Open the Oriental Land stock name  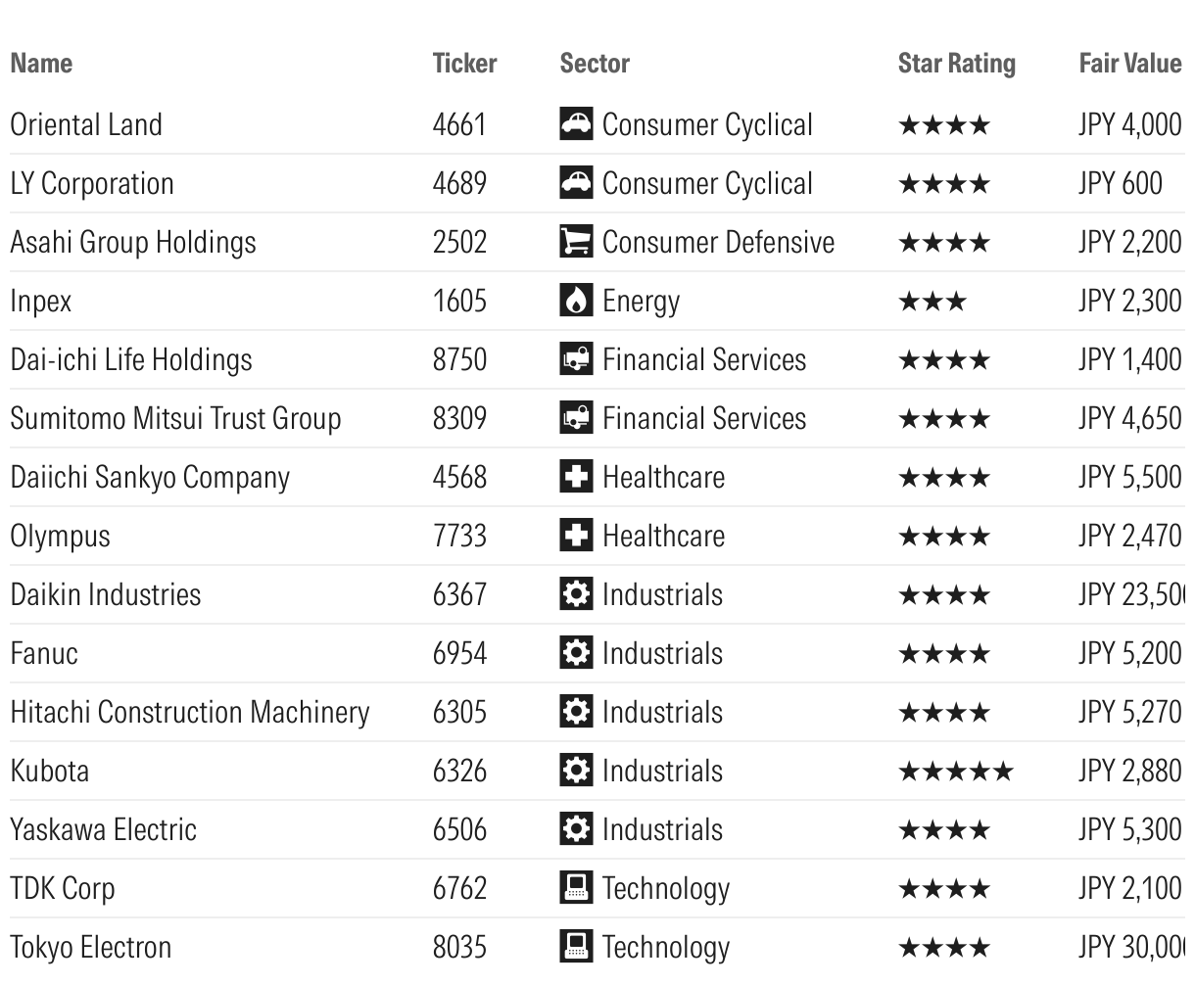pyautogui.click(x=86, y=124)
